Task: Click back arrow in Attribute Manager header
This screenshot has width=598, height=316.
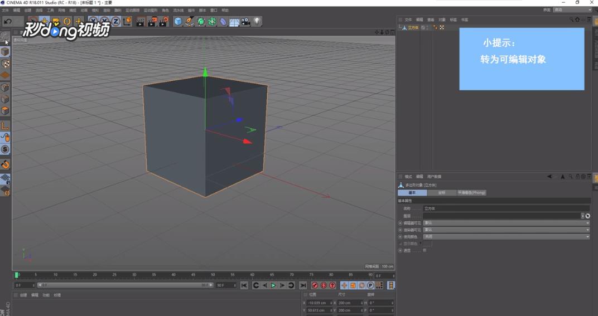Action: coord(549,177)
